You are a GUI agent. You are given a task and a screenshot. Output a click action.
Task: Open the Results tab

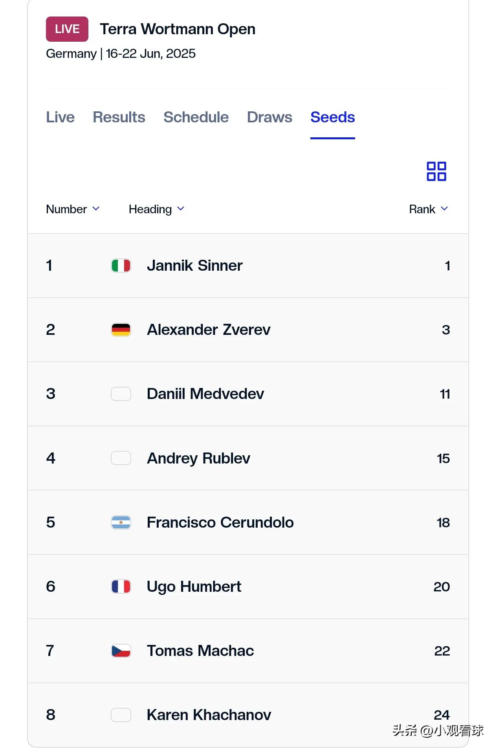click(119, 117)
